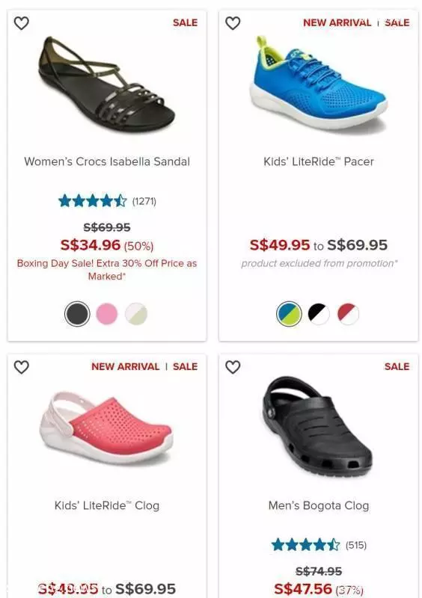Select blue-lime swatch for LiteRide Pacer
This screenshot has height=598, width=422.
click(x=289, y=313)
